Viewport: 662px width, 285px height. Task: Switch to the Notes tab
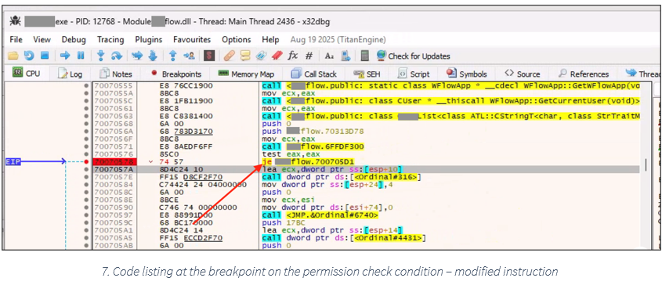pyautogui.click(x=116, y=74)
